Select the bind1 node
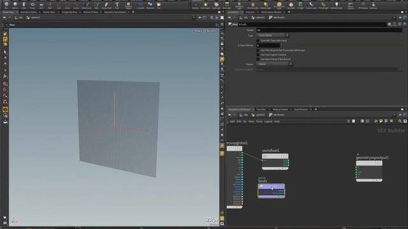Screen dimensions: 408x229 271,191
